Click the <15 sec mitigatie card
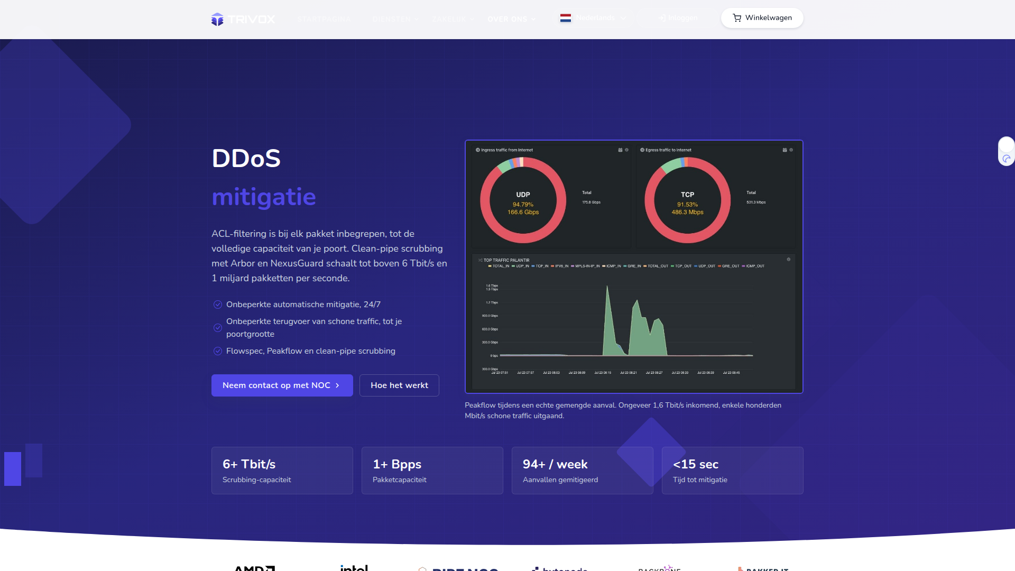1015x571 pixels. tap(733, 471)
